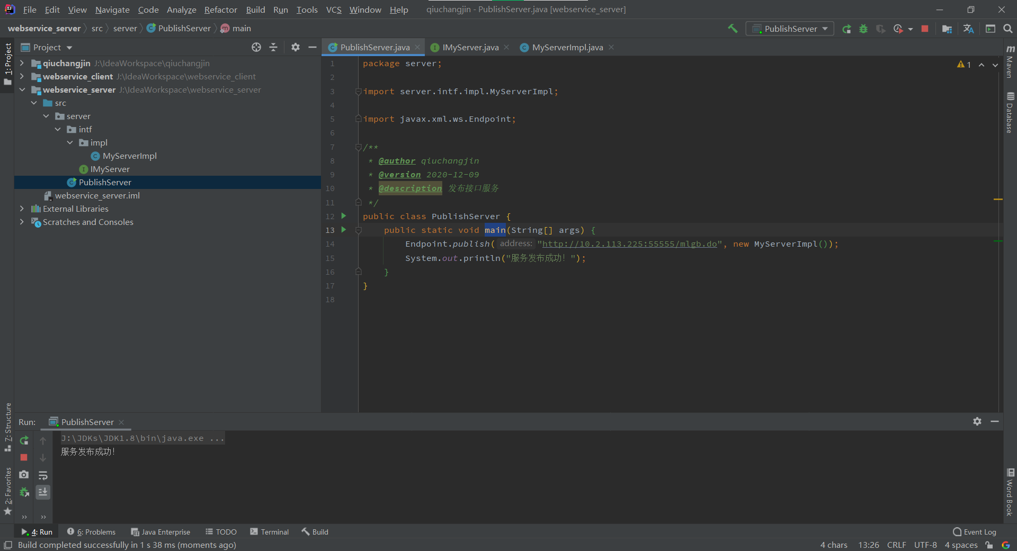Collapse the server package in Project tree
1017x551 pixels.
[47, 116]
